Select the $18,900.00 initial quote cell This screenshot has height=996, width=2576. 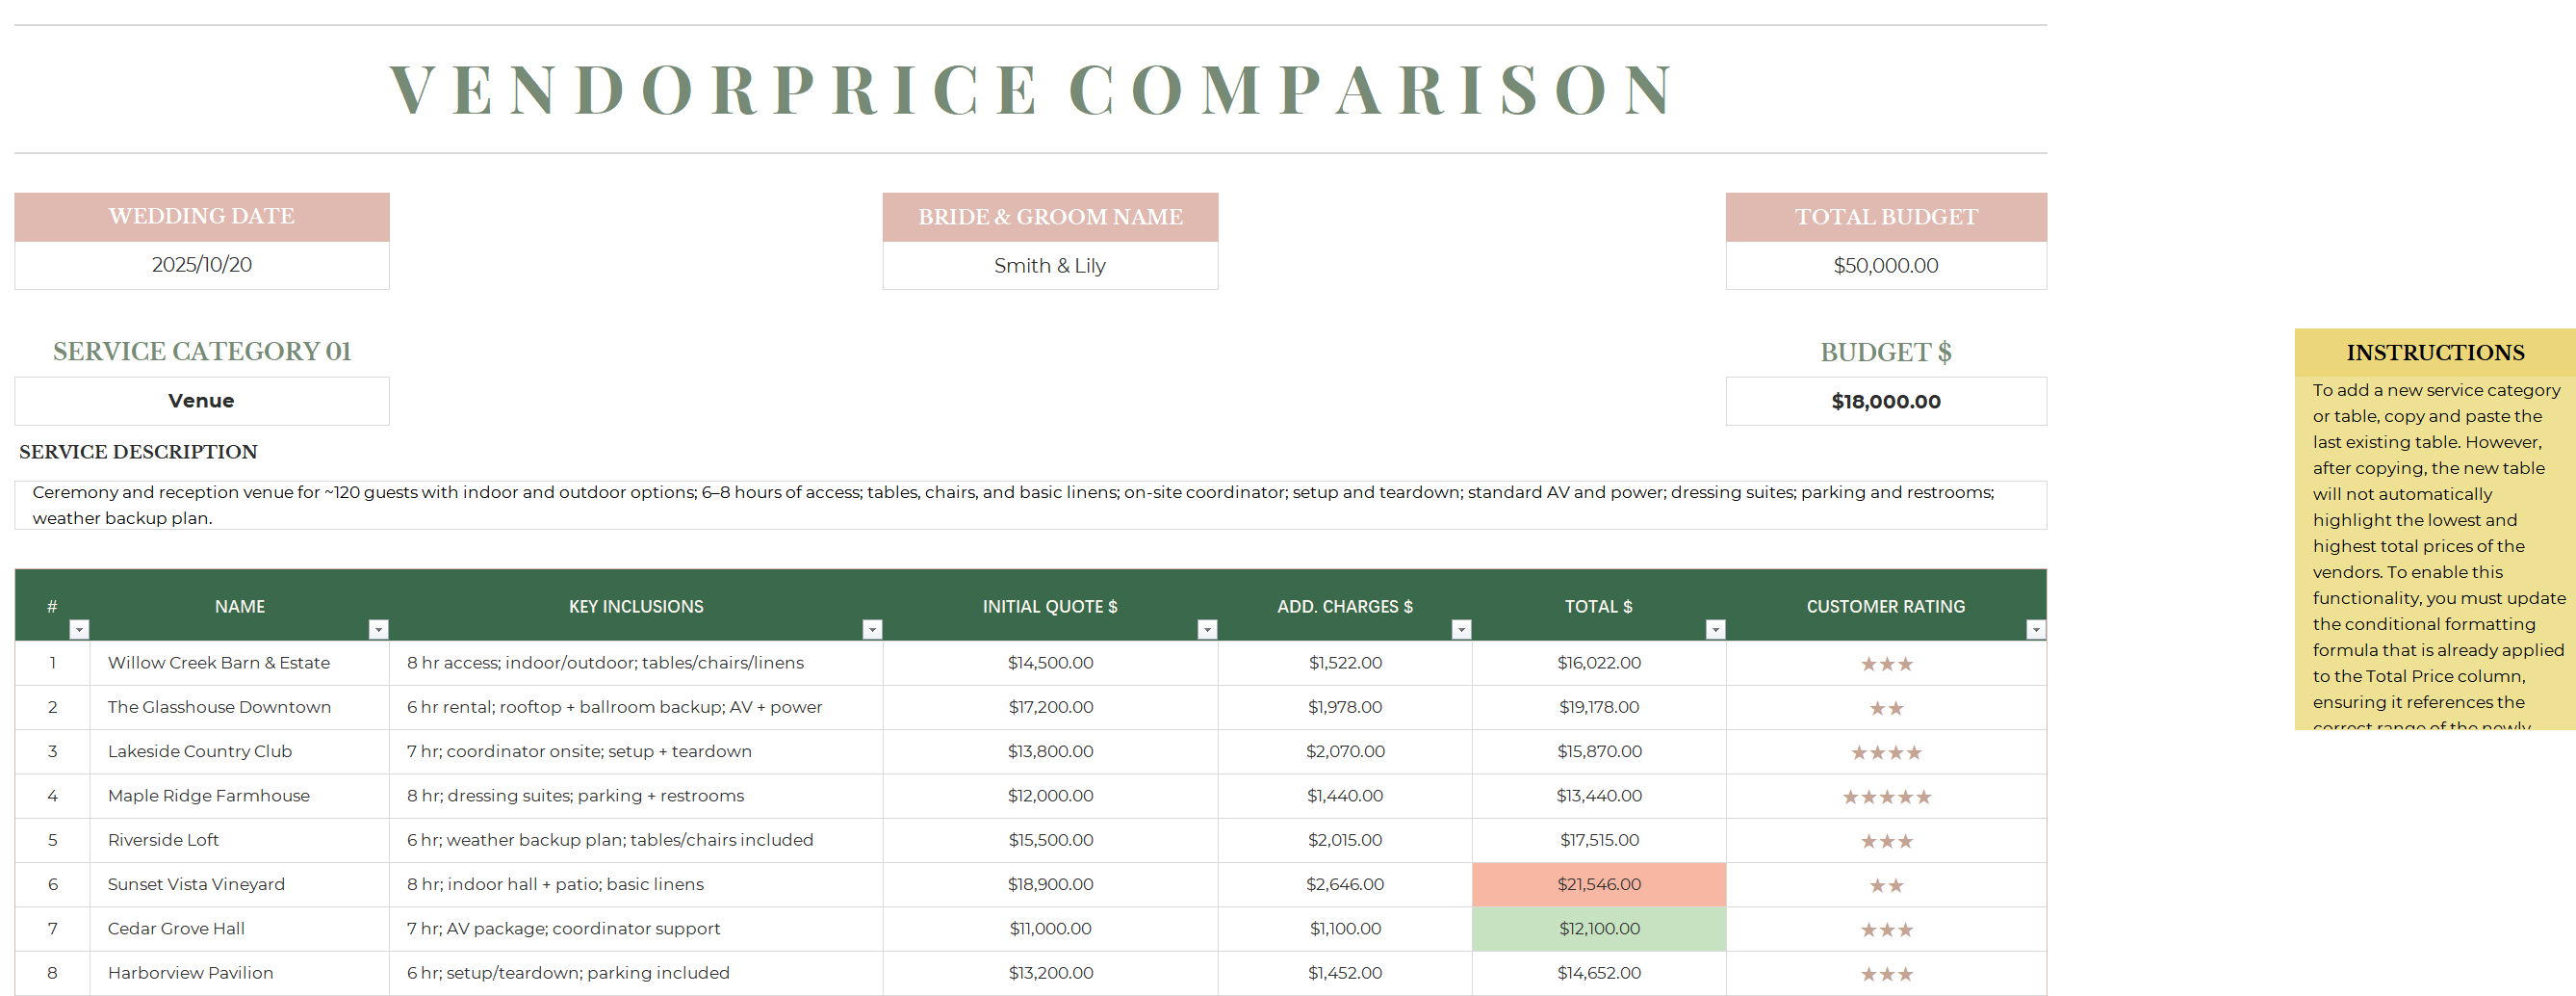pyautogui.click(x=1050, y=884)
